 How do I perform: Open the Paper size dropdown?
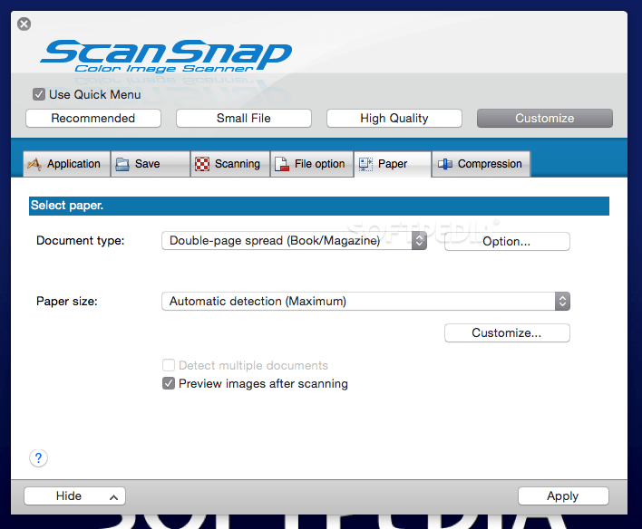click(x=365, y=301)
